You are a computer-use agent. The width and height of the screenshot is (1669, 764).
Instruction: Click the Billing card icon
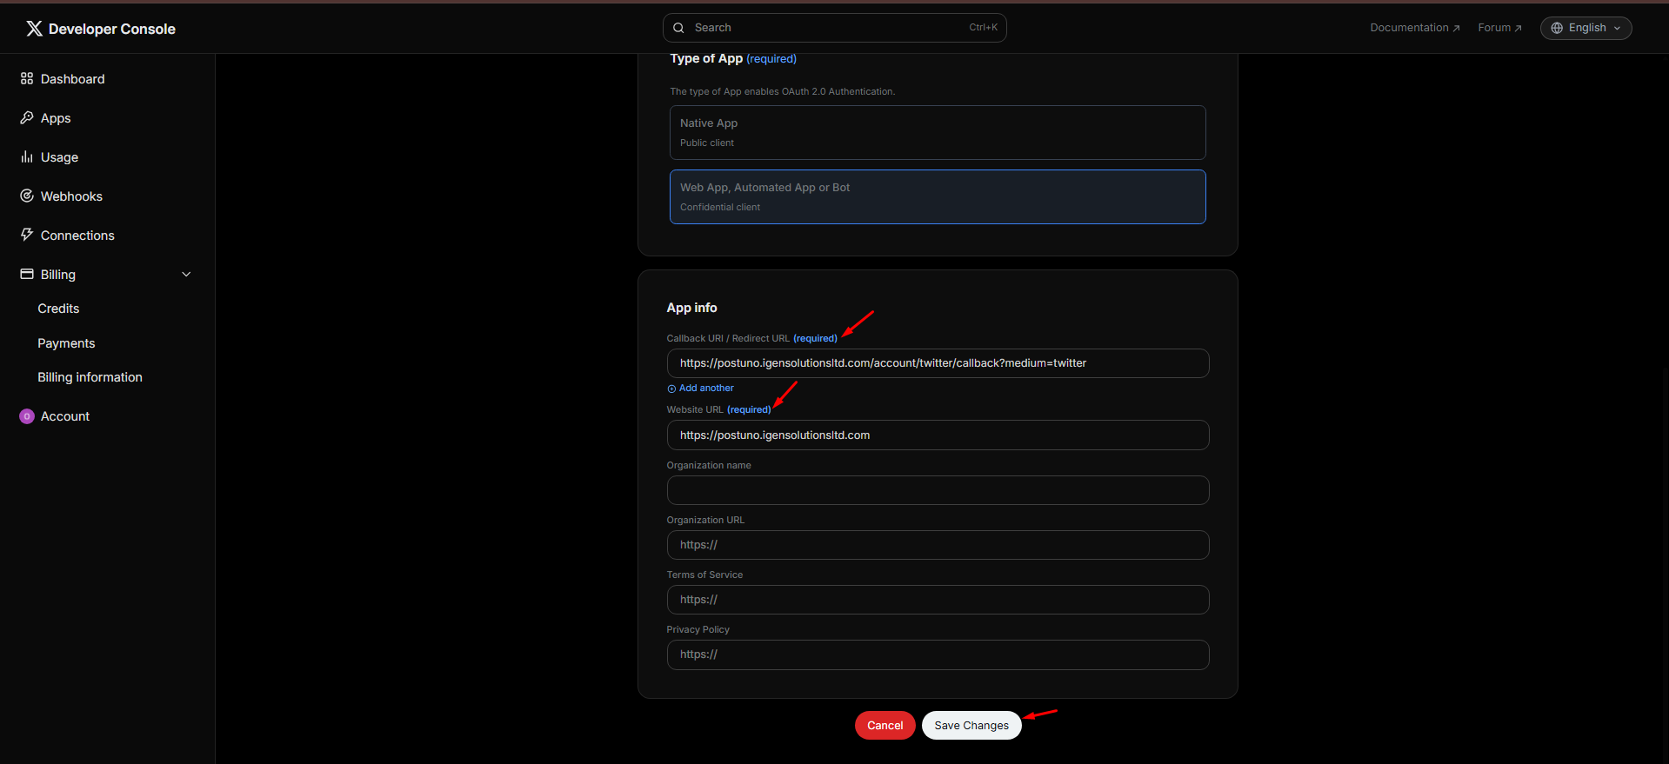pos(27,274)
